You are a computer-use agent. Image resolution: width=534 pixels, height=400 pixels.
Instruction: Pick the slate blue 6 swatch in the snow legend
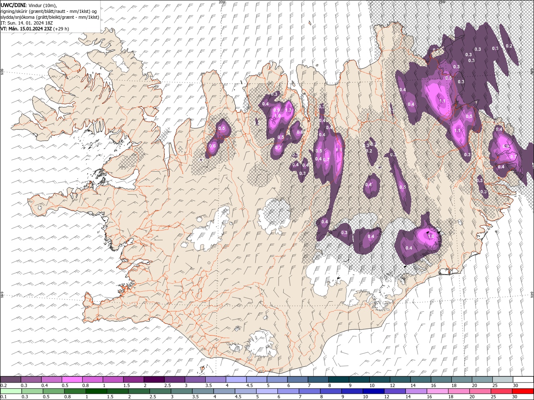[x=298, y=380]
